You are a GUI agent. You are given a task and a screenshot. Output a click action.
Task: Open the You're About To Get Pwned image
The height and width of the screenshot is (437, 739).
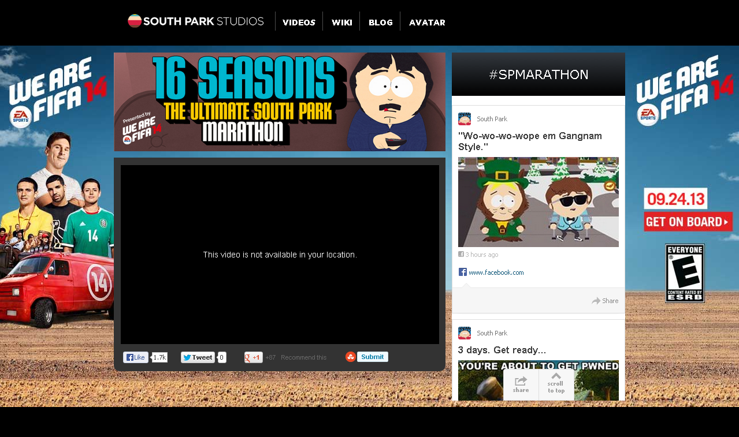539,380
